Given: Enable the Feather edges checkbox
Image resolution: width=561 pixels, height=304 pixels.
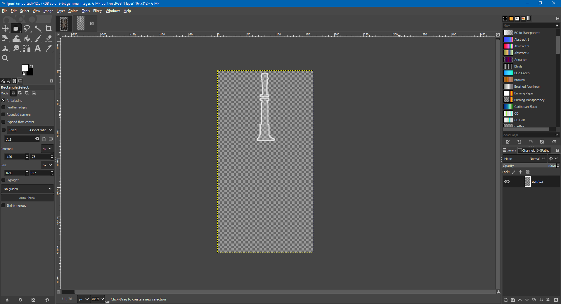Looking at the screenshot, I should pyautogui.click(x=4, y=107).
